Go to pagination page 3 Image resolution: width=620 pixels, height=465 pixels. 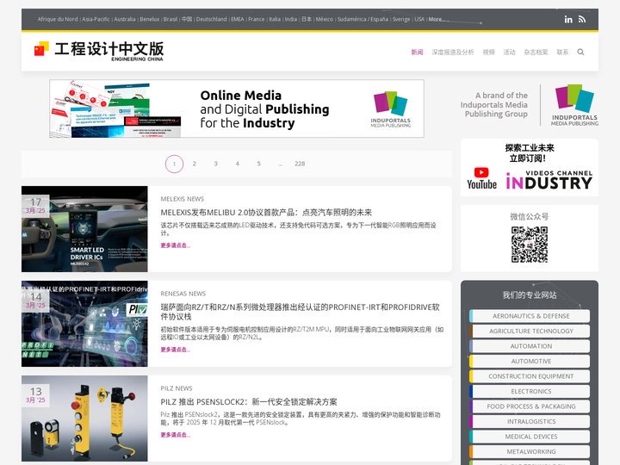pos(216,164)
